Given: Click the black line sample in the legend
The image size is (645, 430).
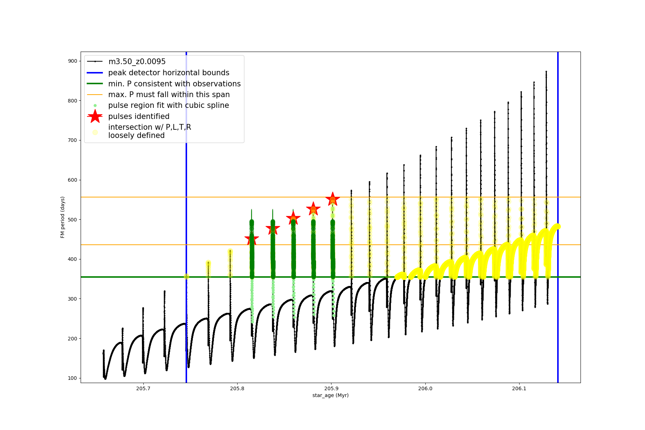Looking at the screenshot, I should click(95, 62).
